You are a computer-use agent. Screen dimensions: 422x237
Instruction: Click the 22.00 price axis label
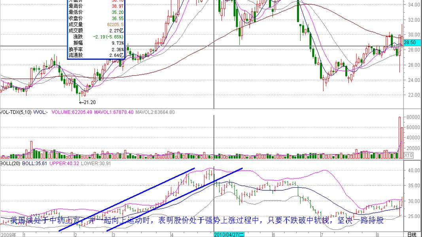414,95
